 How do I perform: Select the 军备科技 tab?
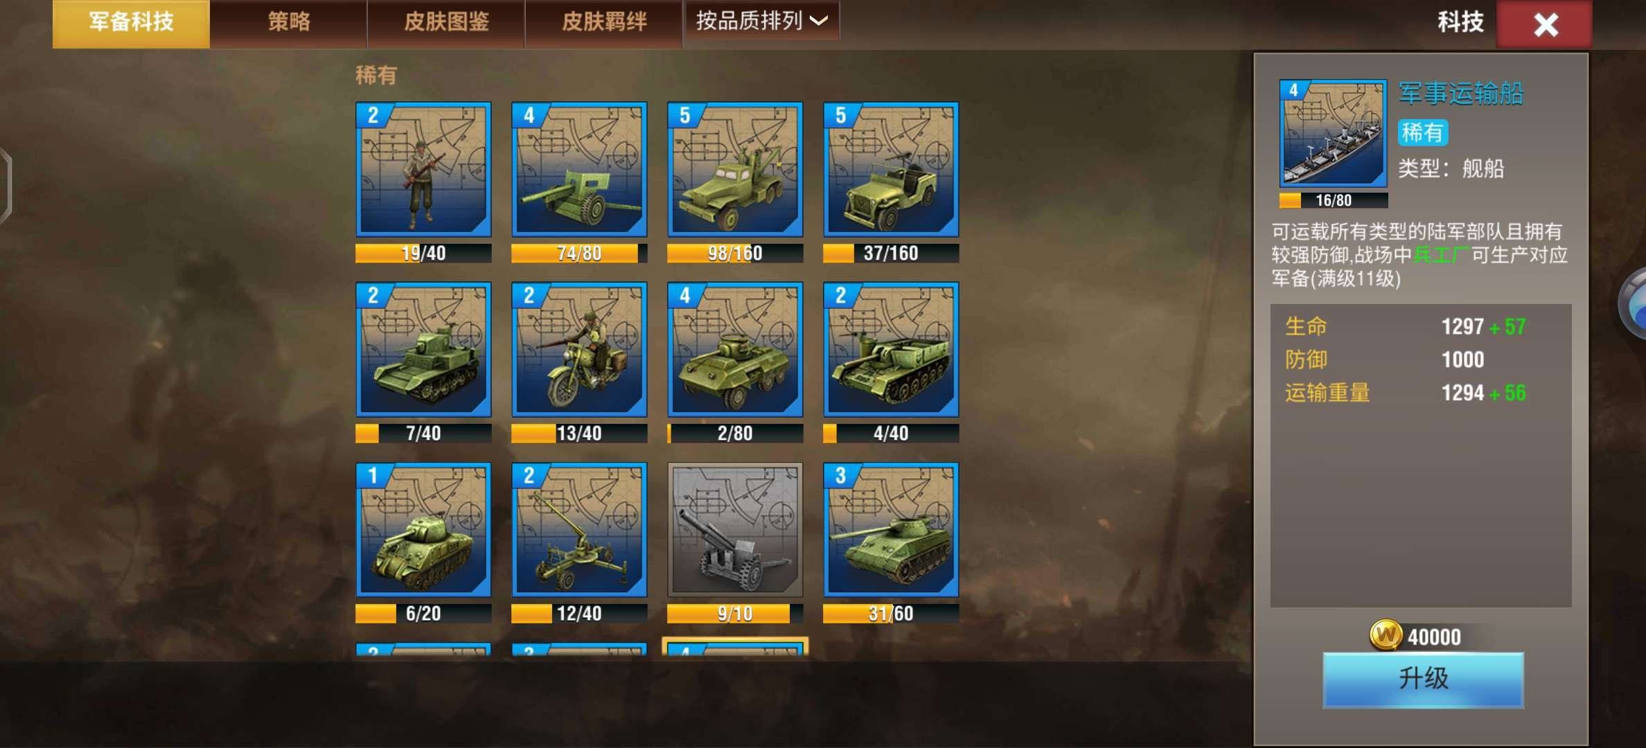pos(131,23)
